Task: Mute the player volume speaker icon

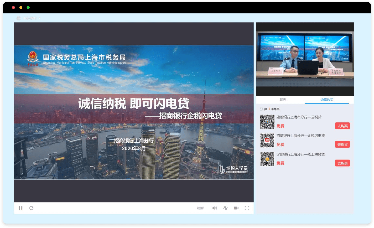Action: coord(215,208)
